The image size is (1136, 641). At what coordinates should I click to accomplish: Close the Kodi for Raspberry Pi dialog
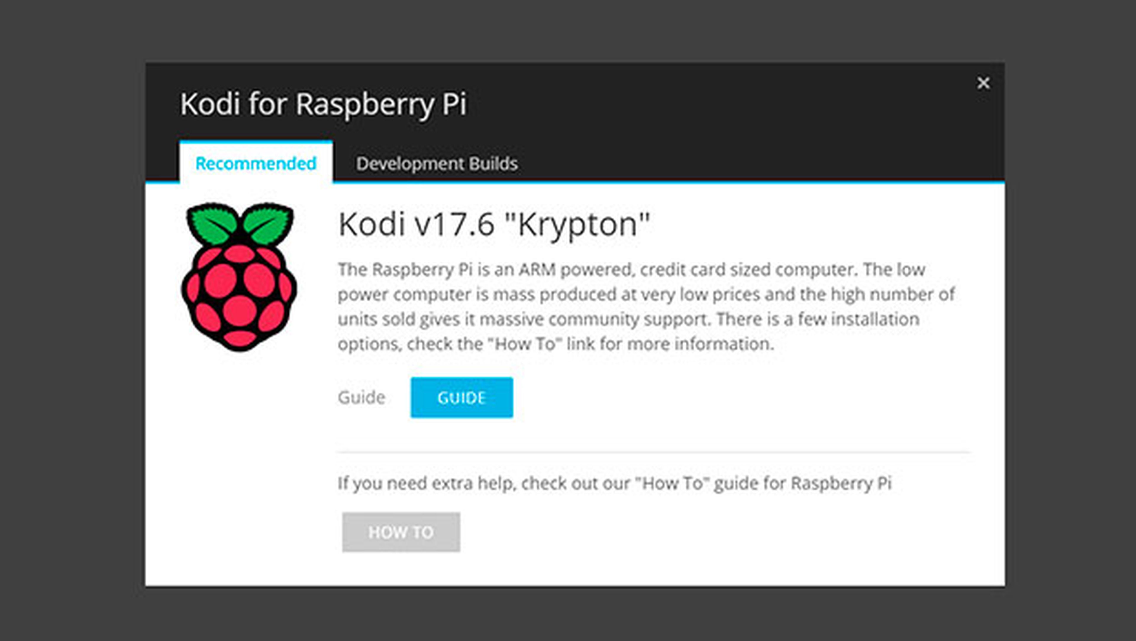983,83
